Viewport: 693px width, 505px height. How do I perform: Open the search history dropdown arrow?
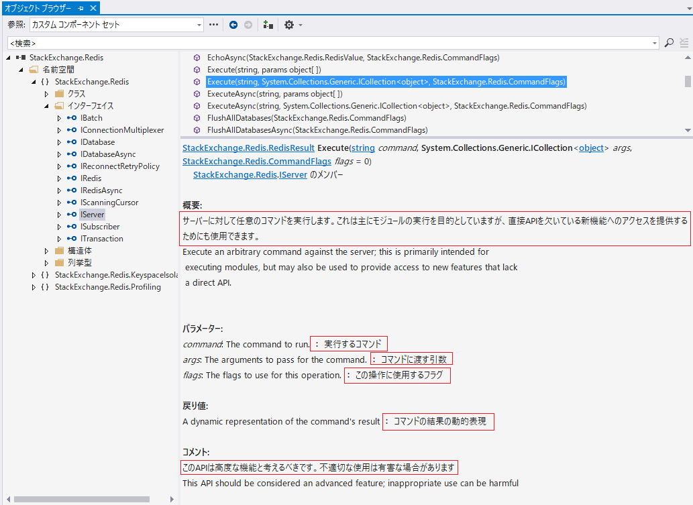pos(655,44)
